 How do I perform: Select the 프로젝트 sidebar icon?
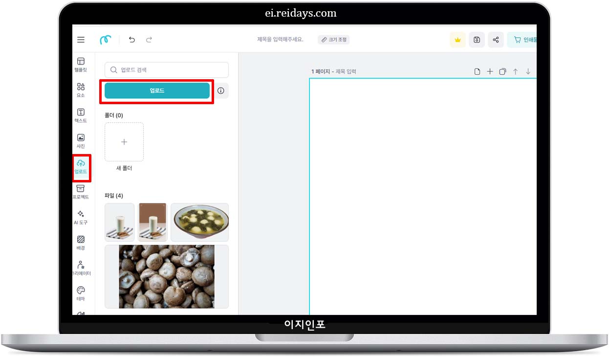[81, 191]
